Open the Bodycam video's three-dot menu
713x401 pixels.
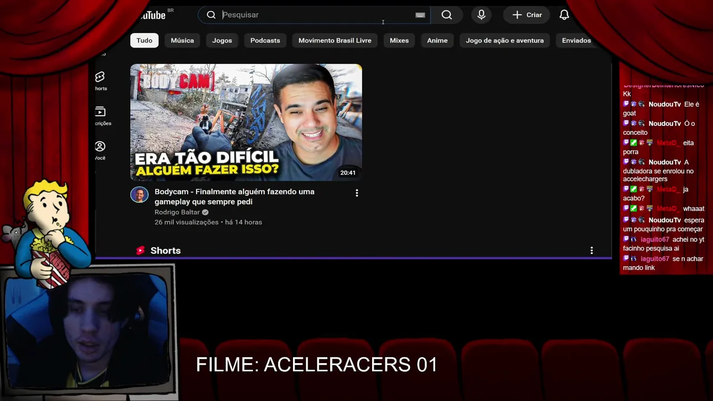point(357,193)
